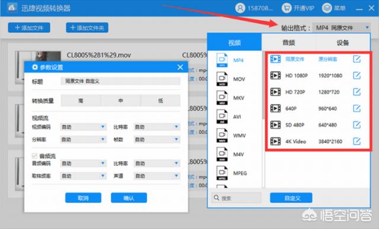Select the AVI format file icon
Screen dimensions: 379x229
(222, 117)
